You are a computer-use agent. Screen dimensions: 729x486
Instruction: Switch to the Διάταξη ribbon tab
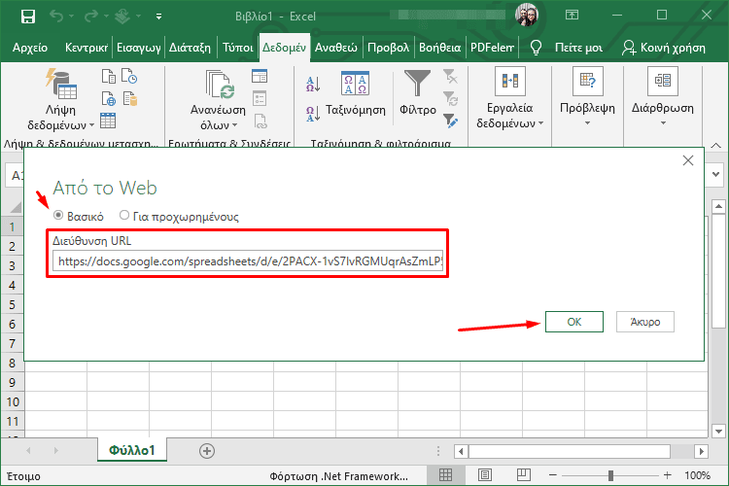(x=190, y=48)
